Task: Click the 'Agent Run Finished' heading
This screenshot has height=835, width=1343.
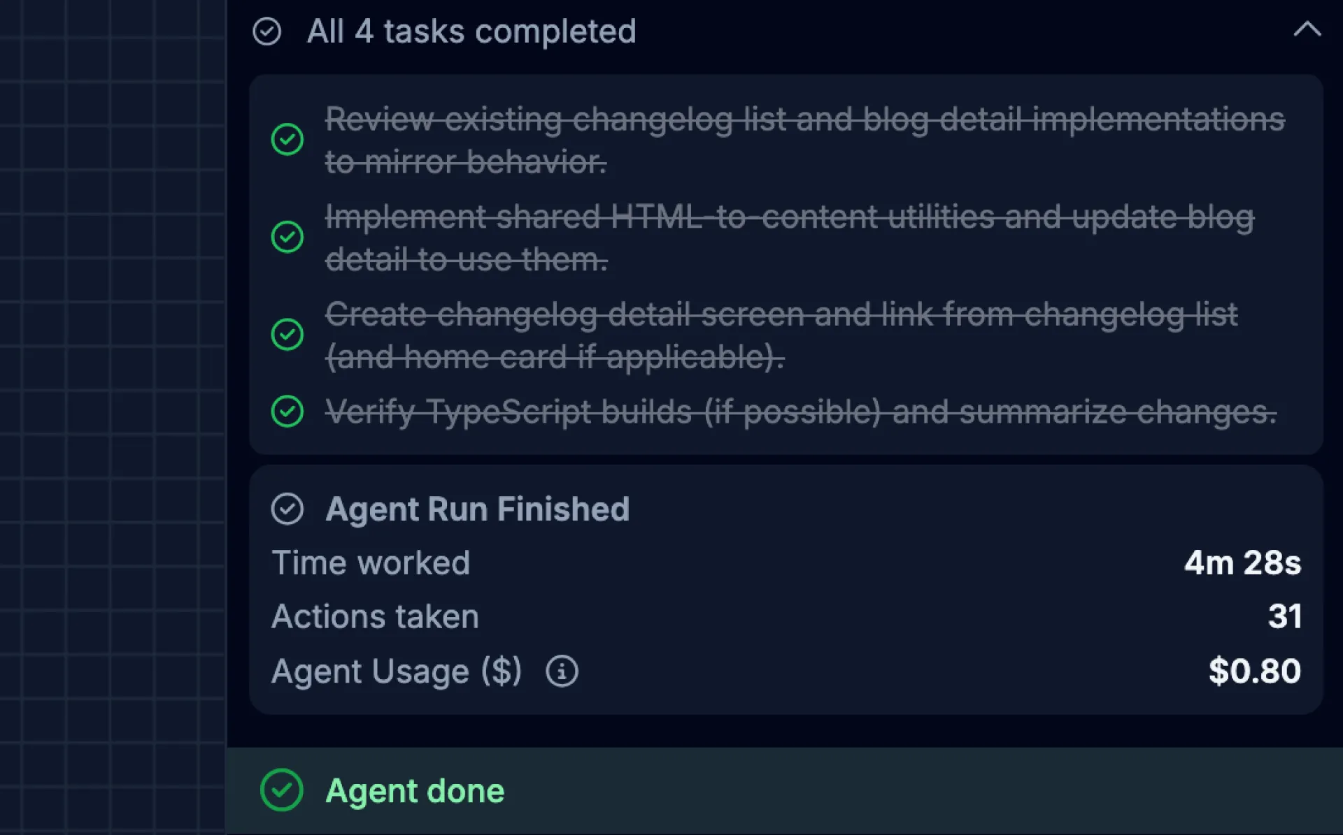Action: pos(478,509)
